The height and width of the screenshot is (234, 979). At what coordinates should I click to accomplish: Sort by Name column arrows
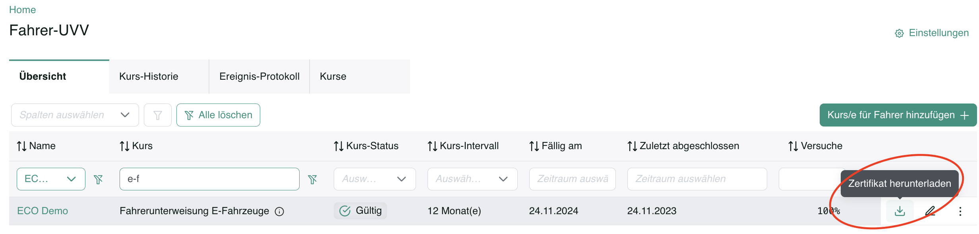click(21, 146)
